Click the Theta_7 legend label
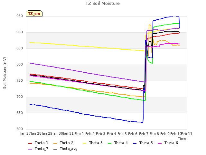Viewport: 206px width, 155px height. pos(42,149)
